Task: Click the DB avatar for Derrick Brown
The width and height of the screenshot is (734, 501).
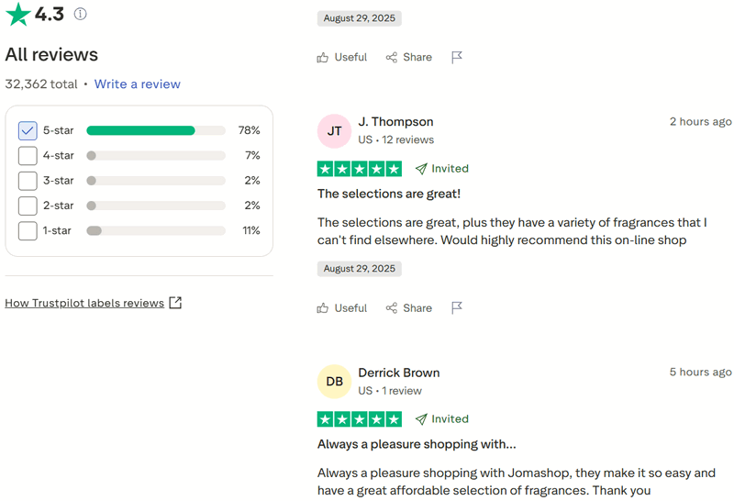Action: coord(334,382)
